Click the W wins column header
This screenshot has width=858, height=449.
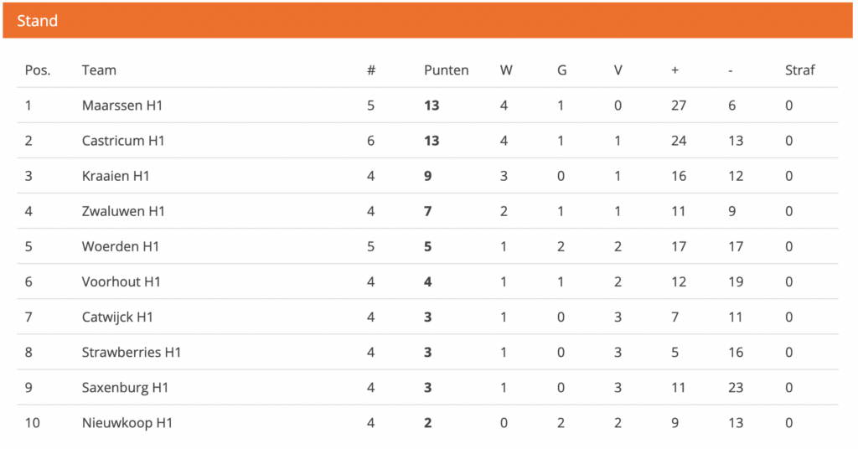[x=506, y=70]
